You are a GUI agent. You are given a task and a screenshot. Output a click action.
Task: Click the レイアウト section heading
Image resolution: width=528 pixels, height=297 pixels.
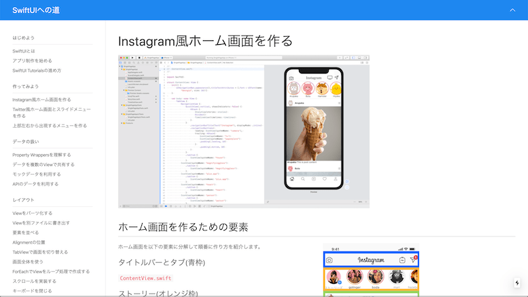24,200
